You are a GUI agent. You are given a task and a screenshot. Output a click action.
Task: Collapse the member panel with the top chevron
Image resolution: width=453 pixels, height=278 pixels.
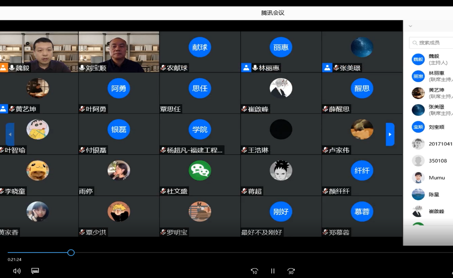(x=410, y=26)
